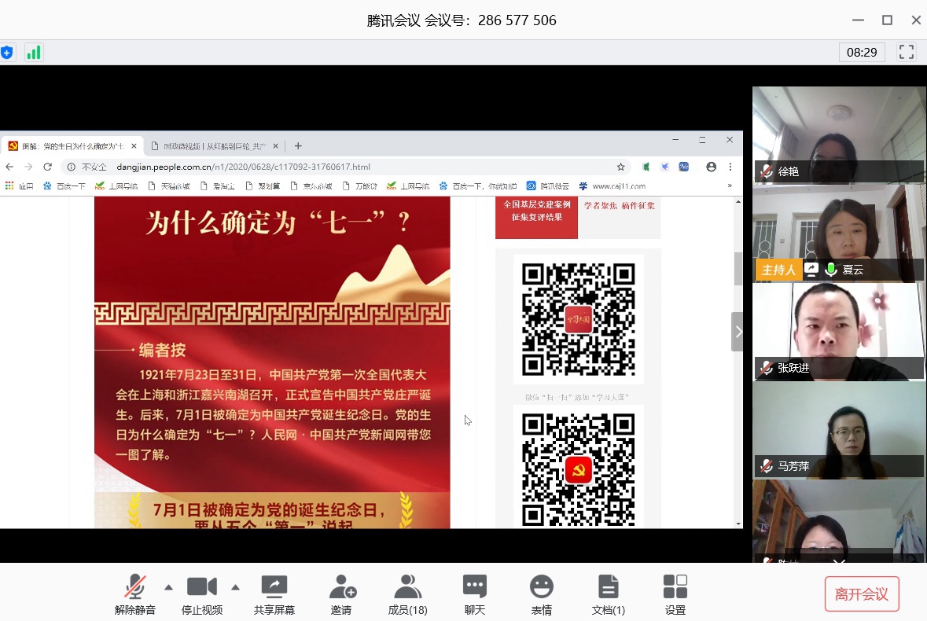This screenshot has width=927, height=621.
Task: Click 徐艳's muted microphone icon
Action: 766,171
